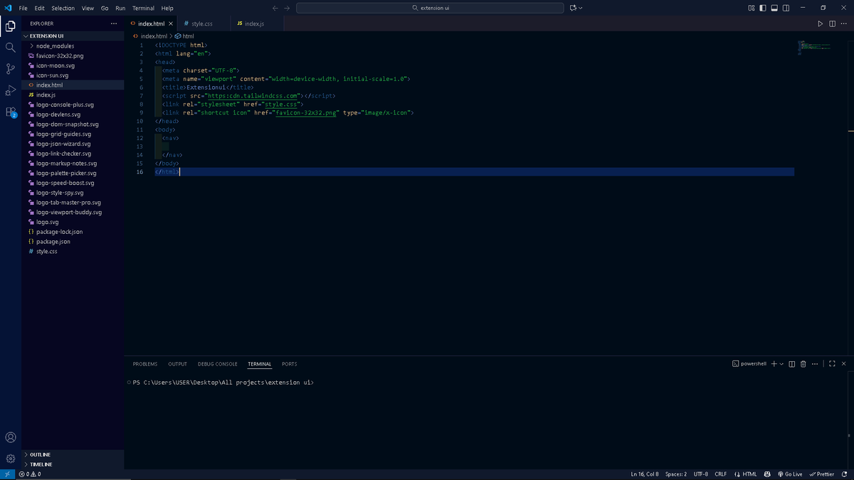This screenshot has height=480, width=854.
Task: Open the terminal launch profile dropdown arrow
Action: (782, 364)
